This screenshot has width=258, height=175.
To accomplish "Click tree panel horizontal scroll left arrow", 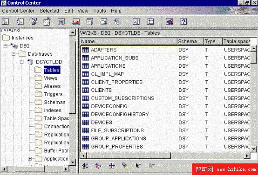I will click(4, 169).
